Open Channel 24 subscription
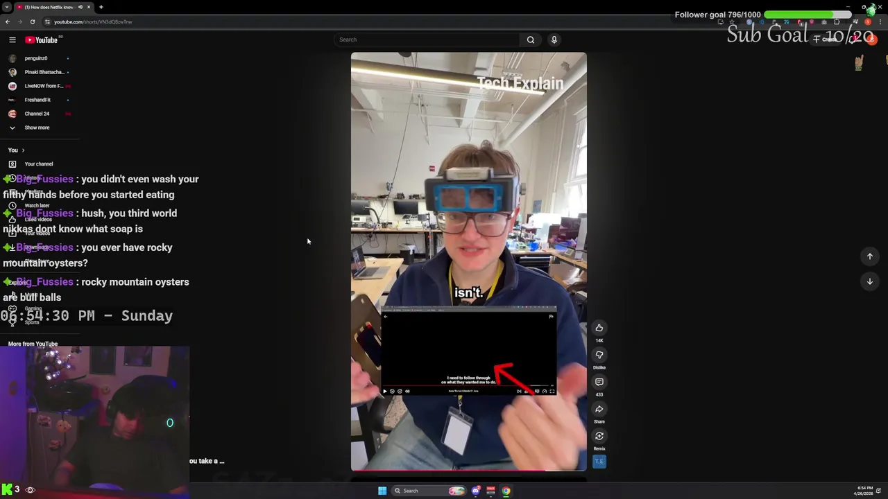Screen dimensions: 888x499 [x=37, y=114]
